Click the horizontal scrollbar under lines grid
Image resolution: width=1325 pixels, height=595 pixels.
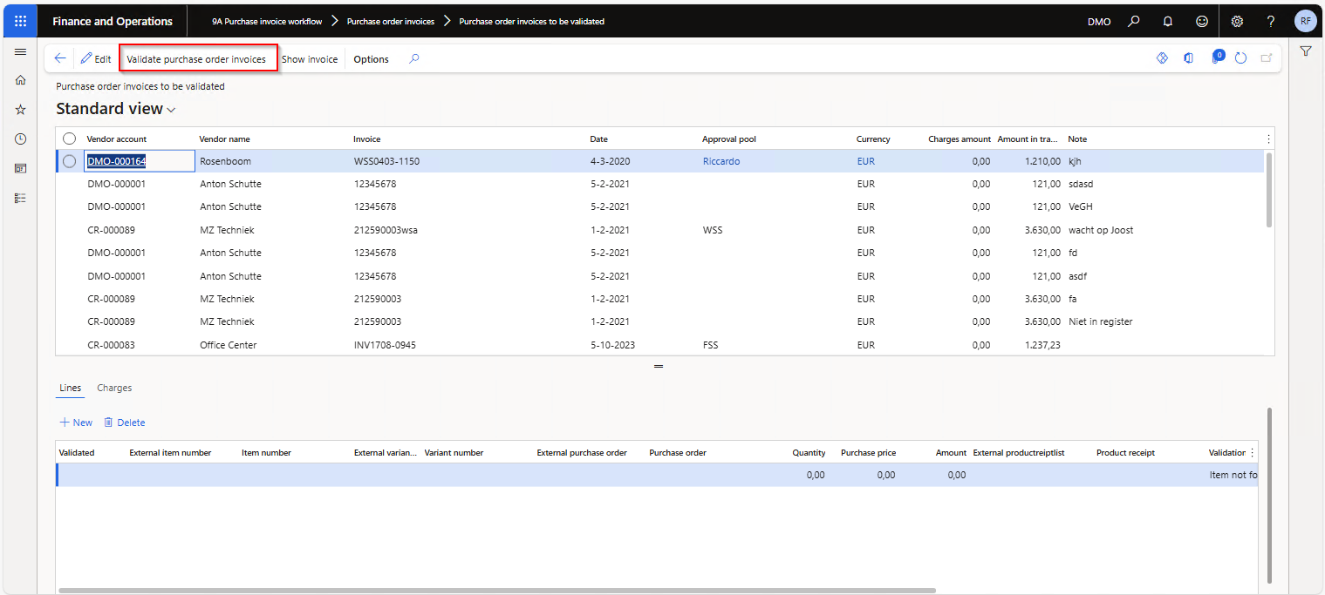pos(497,590)
